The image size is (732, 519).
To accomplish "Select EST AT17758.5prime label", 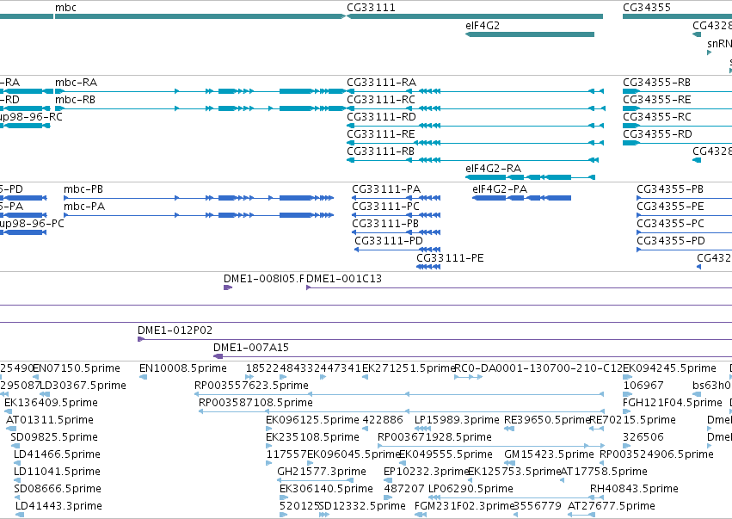I will pos(604,472).
